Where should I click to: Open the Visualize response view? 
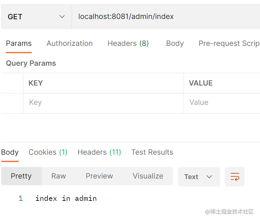(x=148, y=176)
